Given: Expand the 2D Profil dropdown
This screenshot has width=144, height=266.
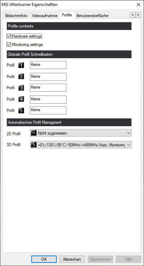Looking at the screenshot, I should tap(81, 133).
